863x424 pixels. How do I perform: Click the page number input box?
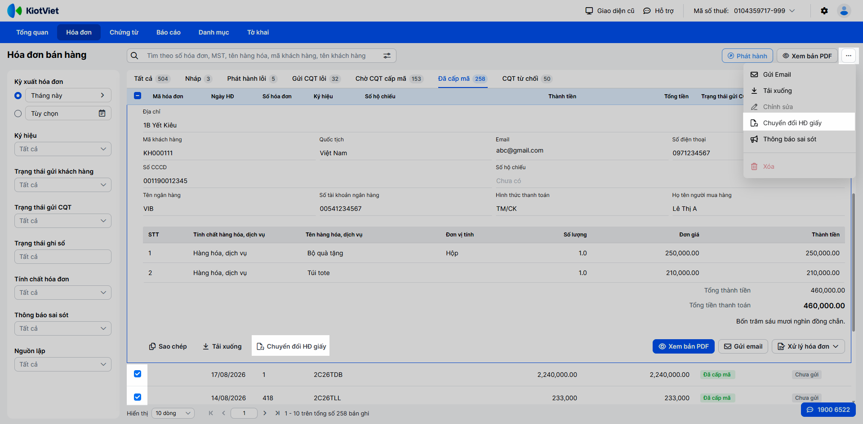(x=244, y=413)
